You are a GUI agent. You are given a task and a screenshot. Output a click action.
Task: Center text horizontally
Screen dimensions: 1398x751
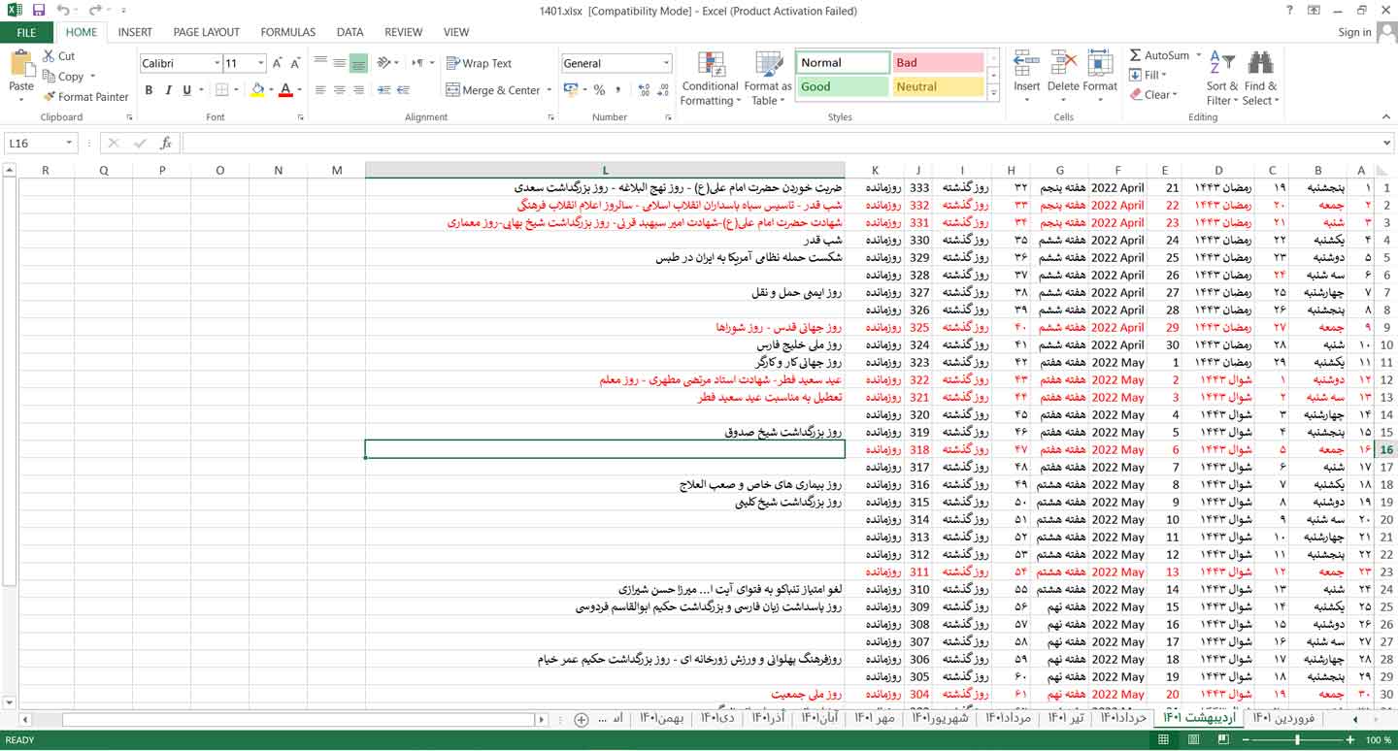(340, 90)
